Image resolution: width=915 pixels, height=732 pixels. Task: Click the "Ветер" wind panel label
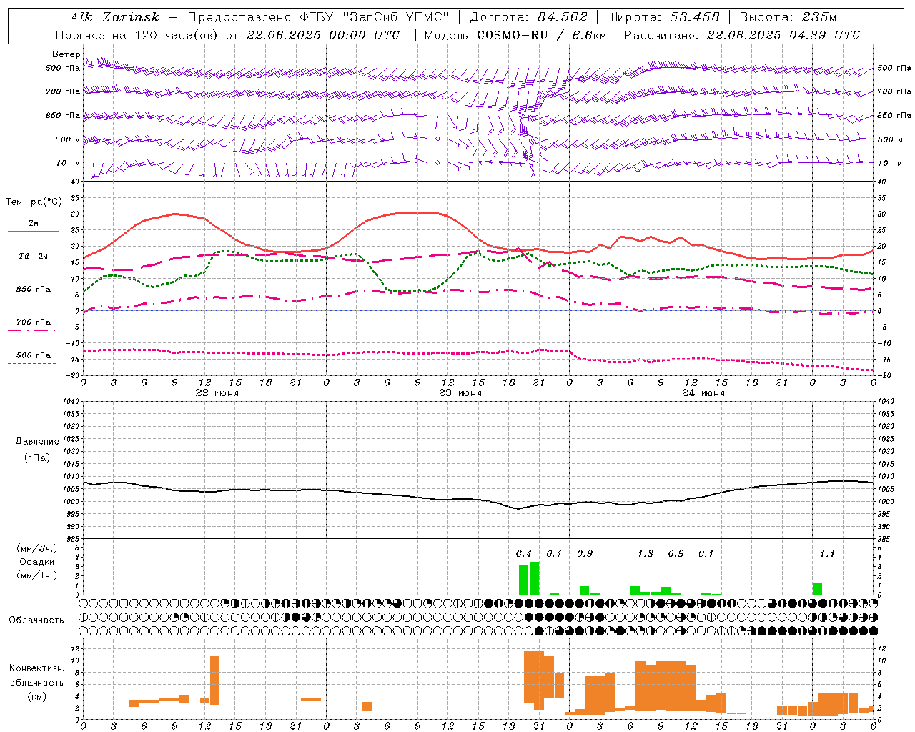point(66,54)
